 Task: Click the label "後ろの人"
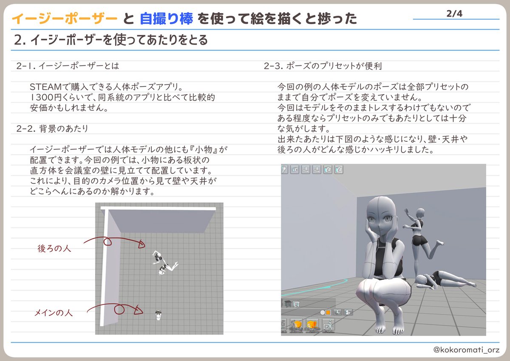54,248
